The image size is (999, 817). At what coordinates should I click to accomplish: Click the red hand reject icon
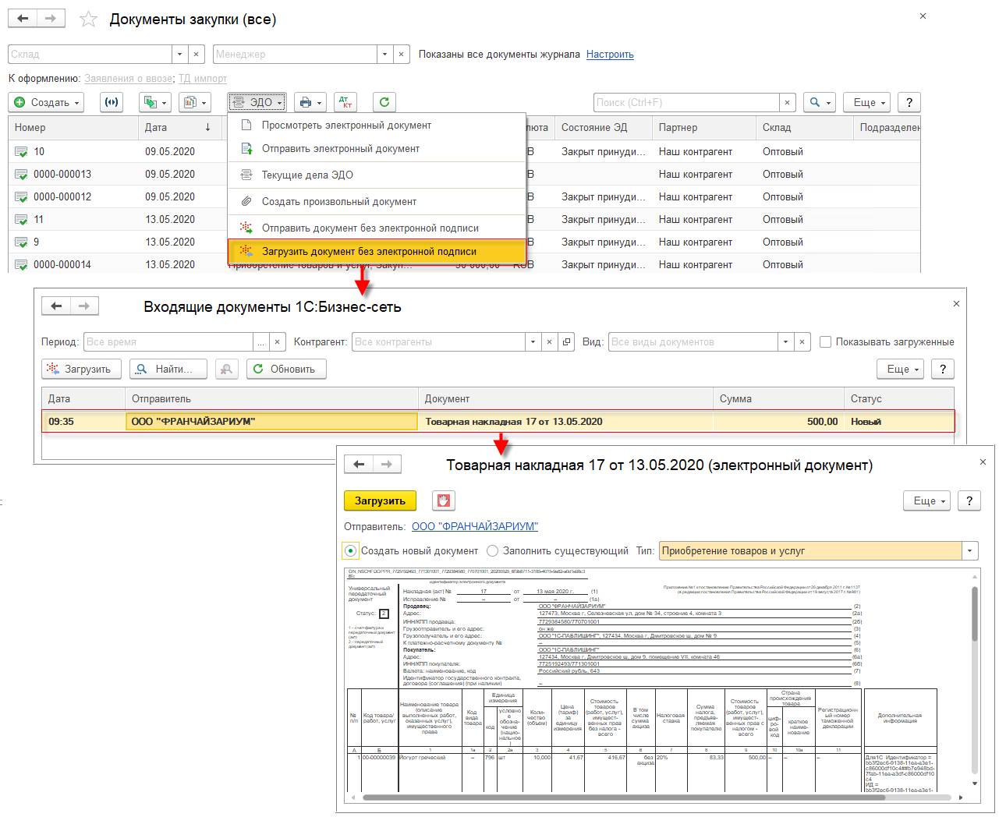443,500
